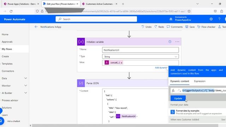Redo the flow change
This screenshot has height=127, width=226.
[159, 27]
